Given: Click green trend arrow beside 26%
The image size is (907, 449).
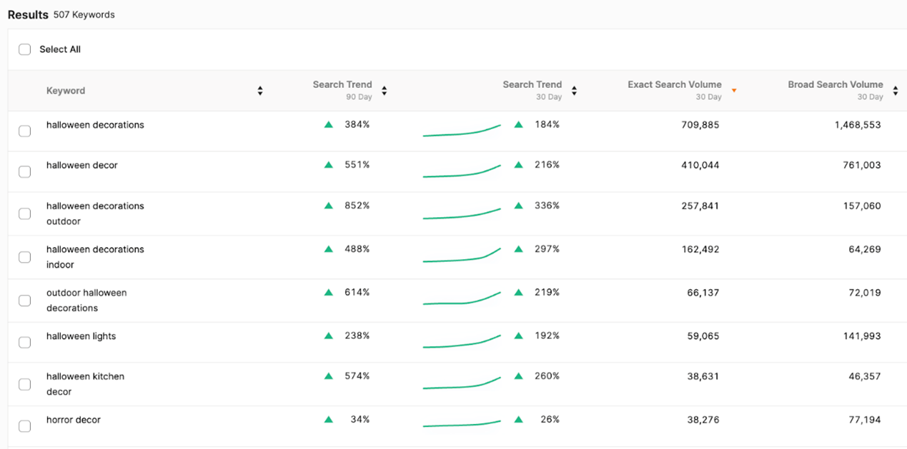Looking at the screenshot, I should (x=519, y=420).
